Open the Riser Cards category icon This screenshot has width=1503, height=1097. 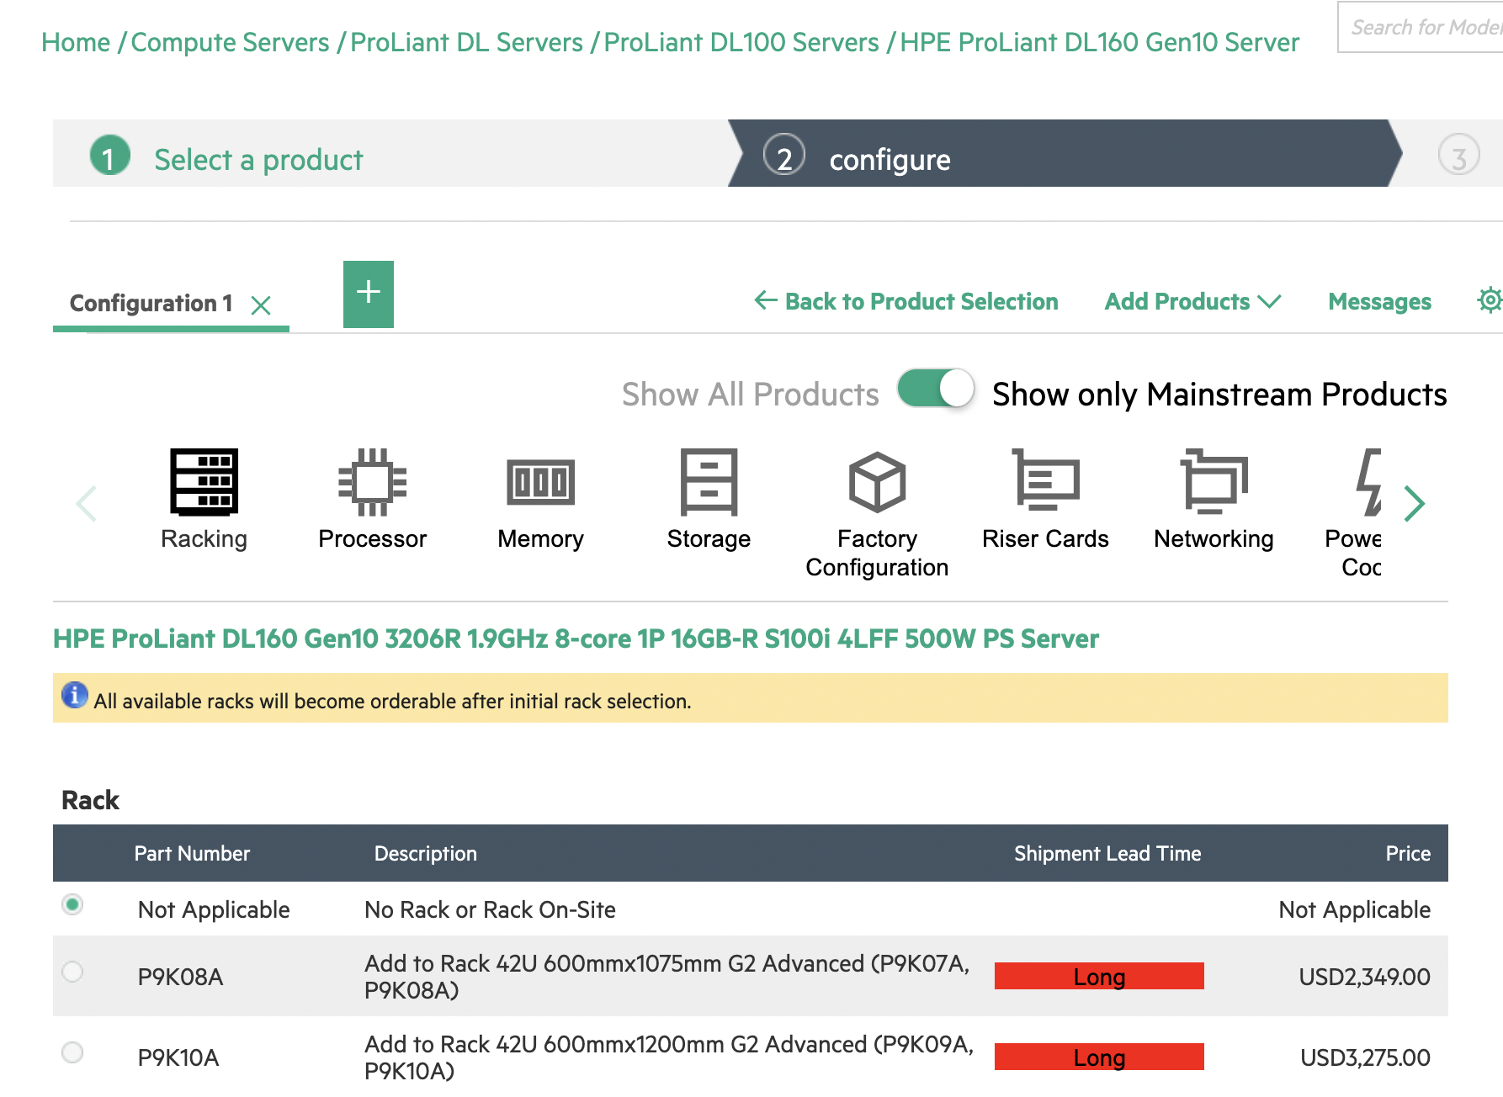(1045, 480)
